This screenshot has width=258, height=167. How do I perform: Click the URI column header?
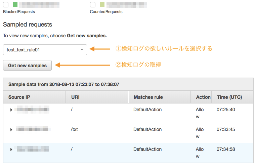(x=75, y=97)
